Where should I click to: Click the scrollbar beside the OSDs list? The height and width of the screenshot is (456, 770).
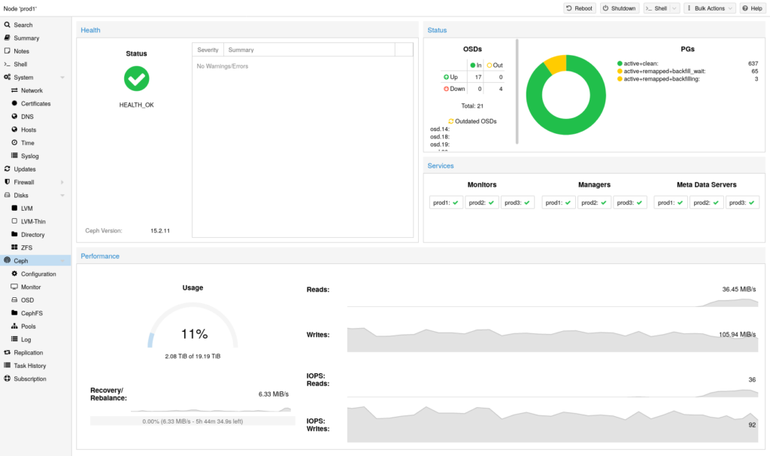tap(517, 90)
